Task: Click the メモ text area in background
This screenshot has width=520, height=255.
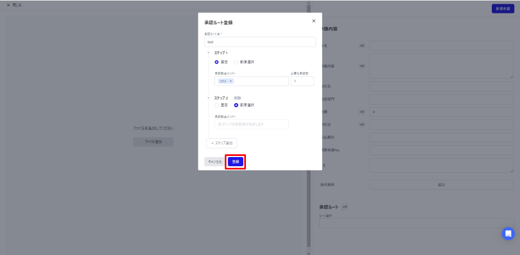Action: [x=441, y=165]
